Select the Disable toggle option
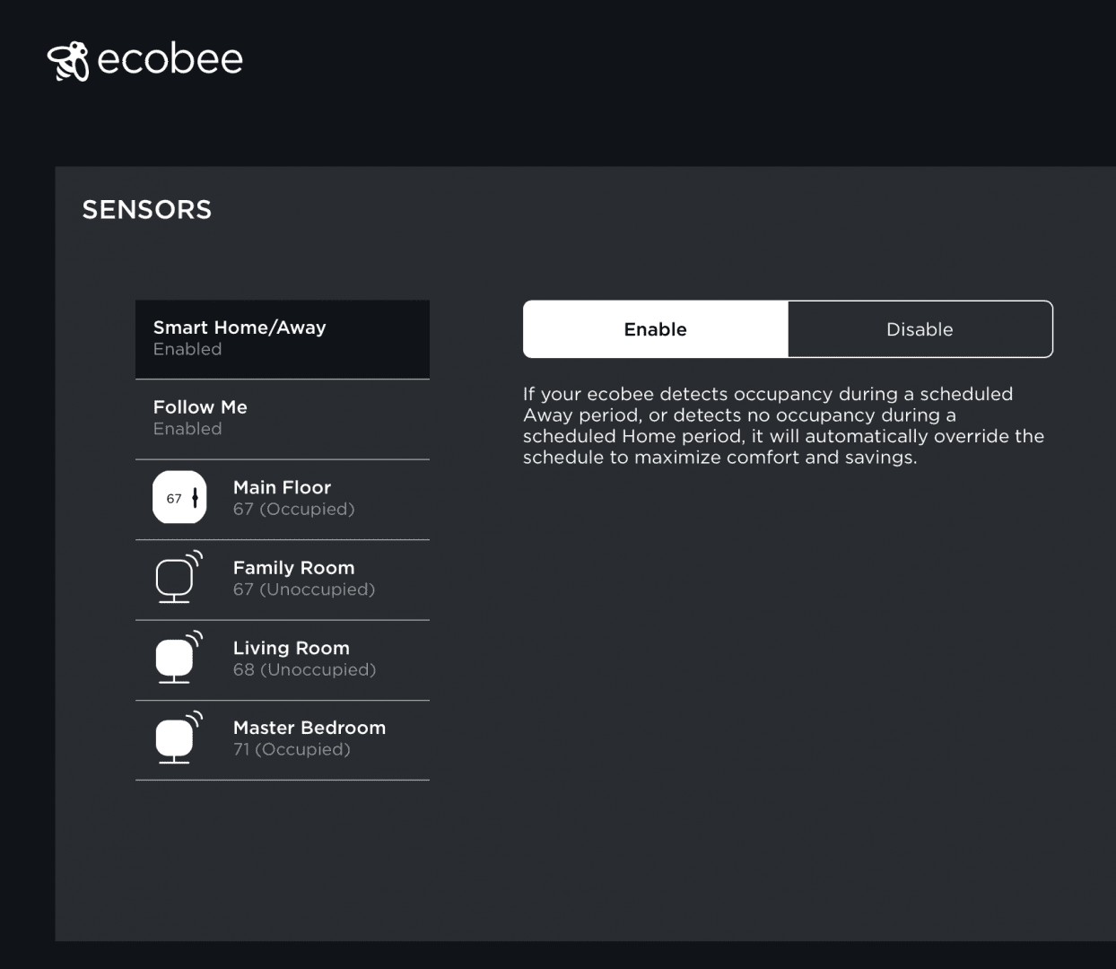The height and width of the screenshot is (969, 1116). (x=920, y=329)
